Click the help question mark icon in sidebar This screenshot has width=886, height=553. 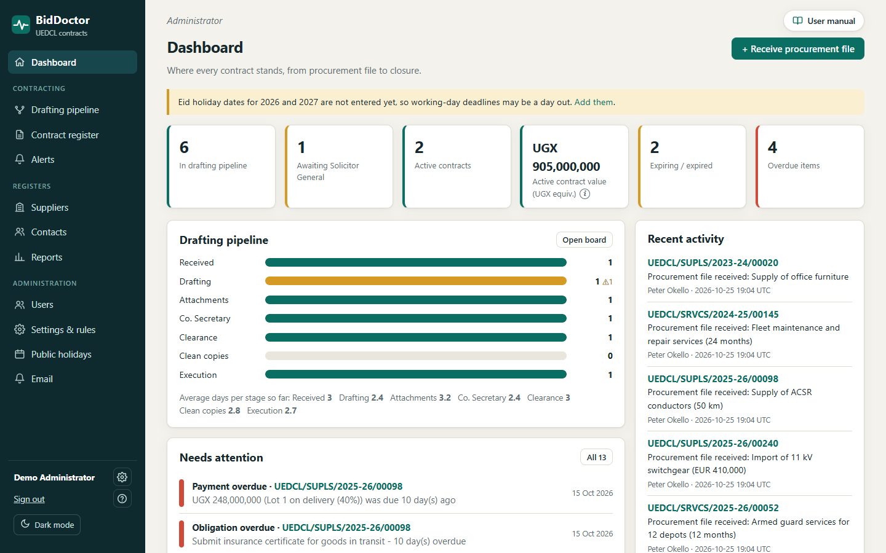(122, 498)
